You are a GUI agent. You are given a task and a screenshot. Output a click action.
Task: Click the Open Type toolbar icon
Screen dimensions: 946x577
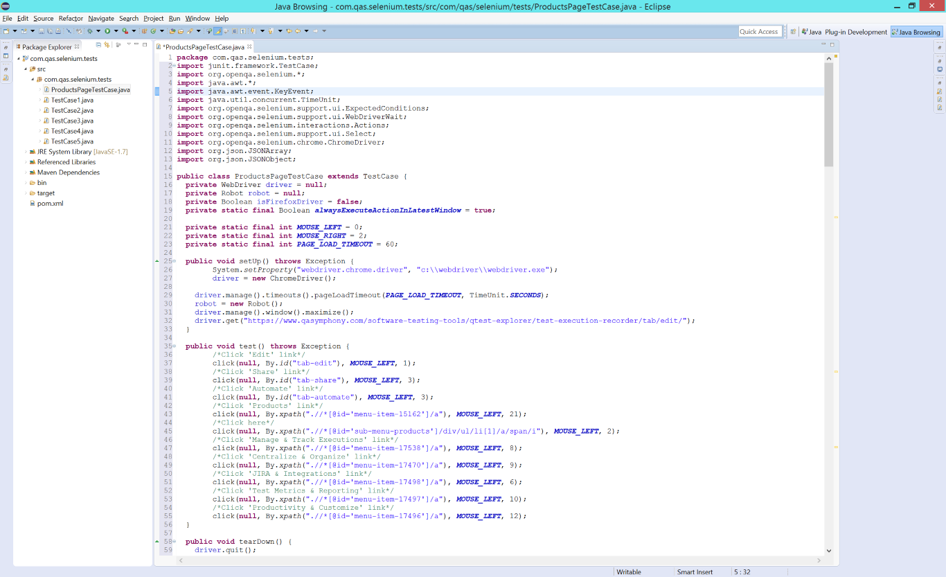tap(172, 31)
